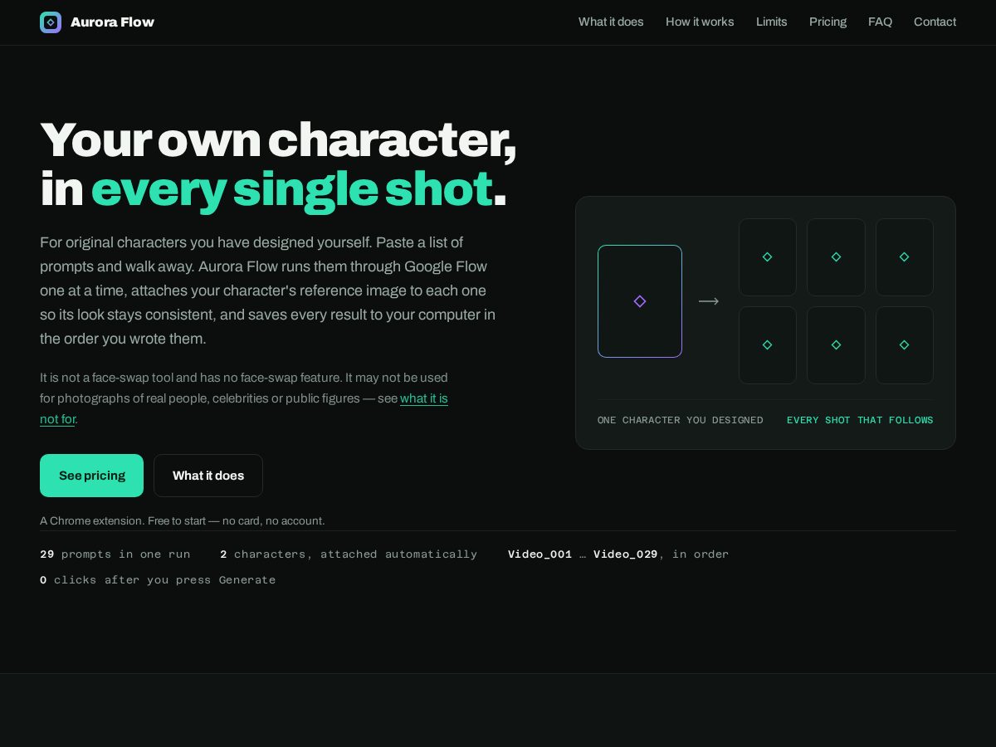Click the 'Your own character,' headline line

pos(278,140)
